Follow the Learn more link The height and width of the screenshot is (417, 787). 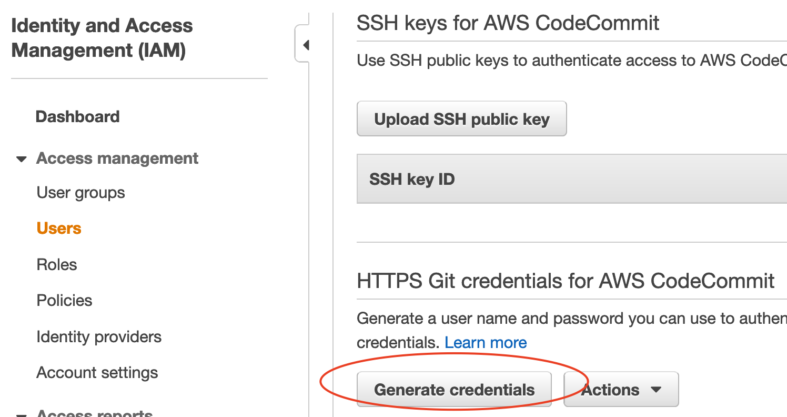point(486,343)
